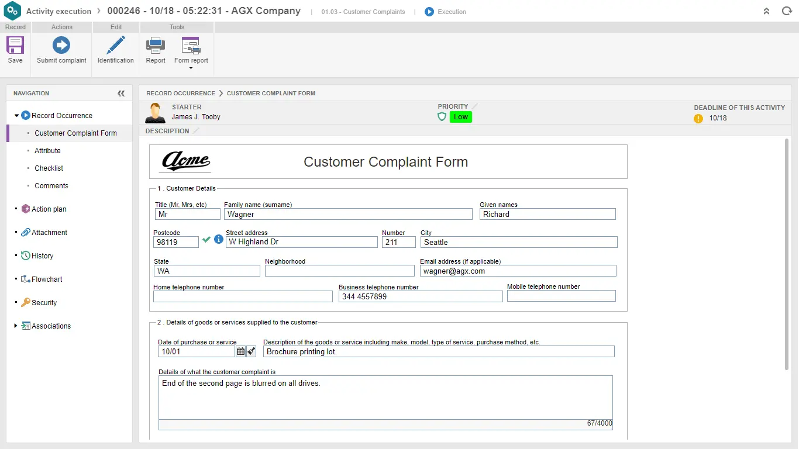This screenshot has height=449, width=799.
Task: Click the Report printer icon
Action: point(156,46)
